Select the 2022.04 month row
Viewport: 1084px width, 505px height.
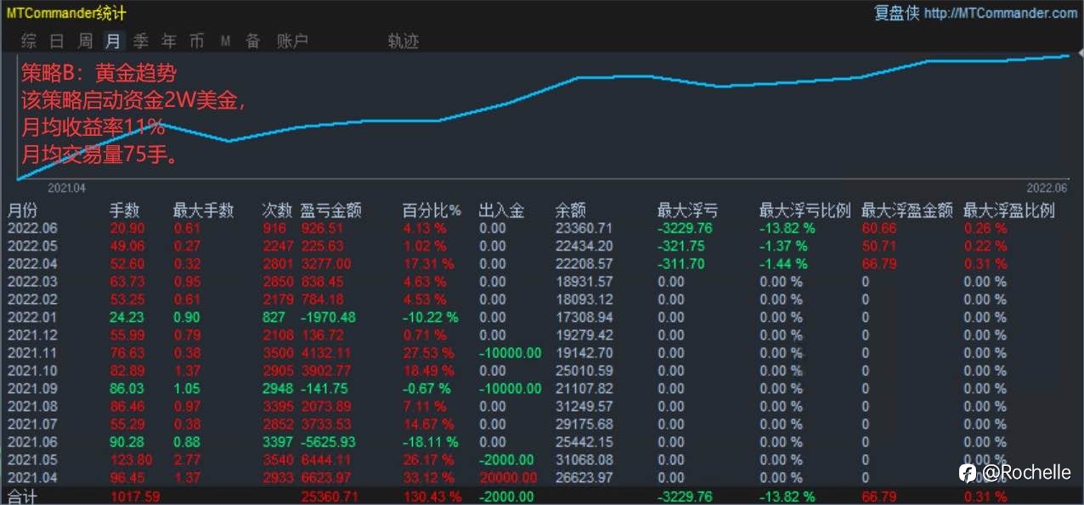[x=542, y=264]
